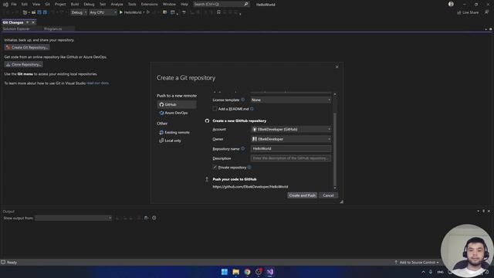Start debugging HelloWorld with the play icon

coord(121,12)
